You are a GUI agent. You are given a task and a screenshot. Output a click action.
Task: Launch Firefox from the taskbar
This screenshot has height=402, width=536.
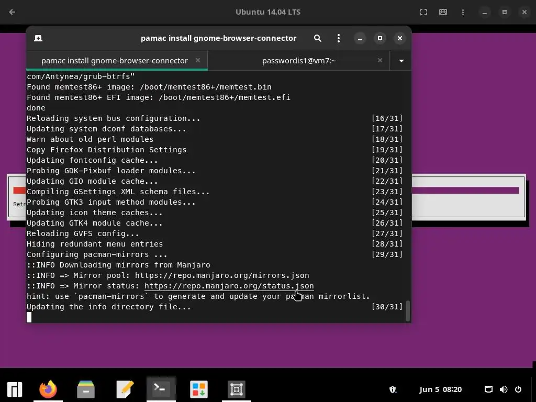point(48,389)
